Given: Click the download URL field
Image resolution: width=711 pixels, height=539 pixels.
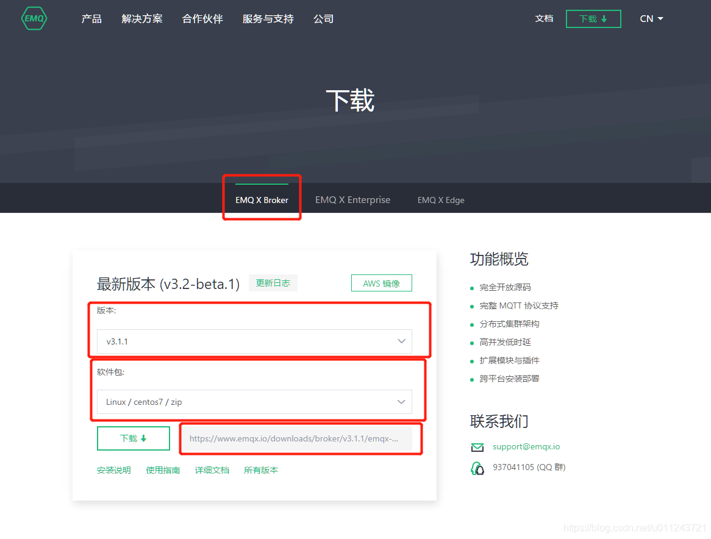Looking at the screenshot, I should tap(297, 438).
